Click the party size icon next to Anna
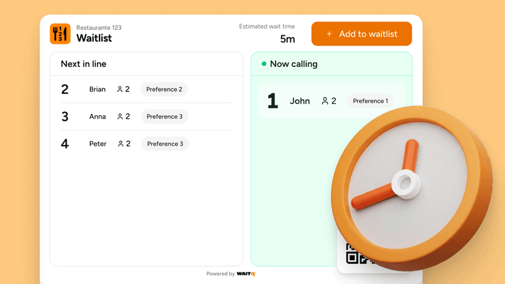The width and height of the screenshot is (505, 284). (120, 117)
